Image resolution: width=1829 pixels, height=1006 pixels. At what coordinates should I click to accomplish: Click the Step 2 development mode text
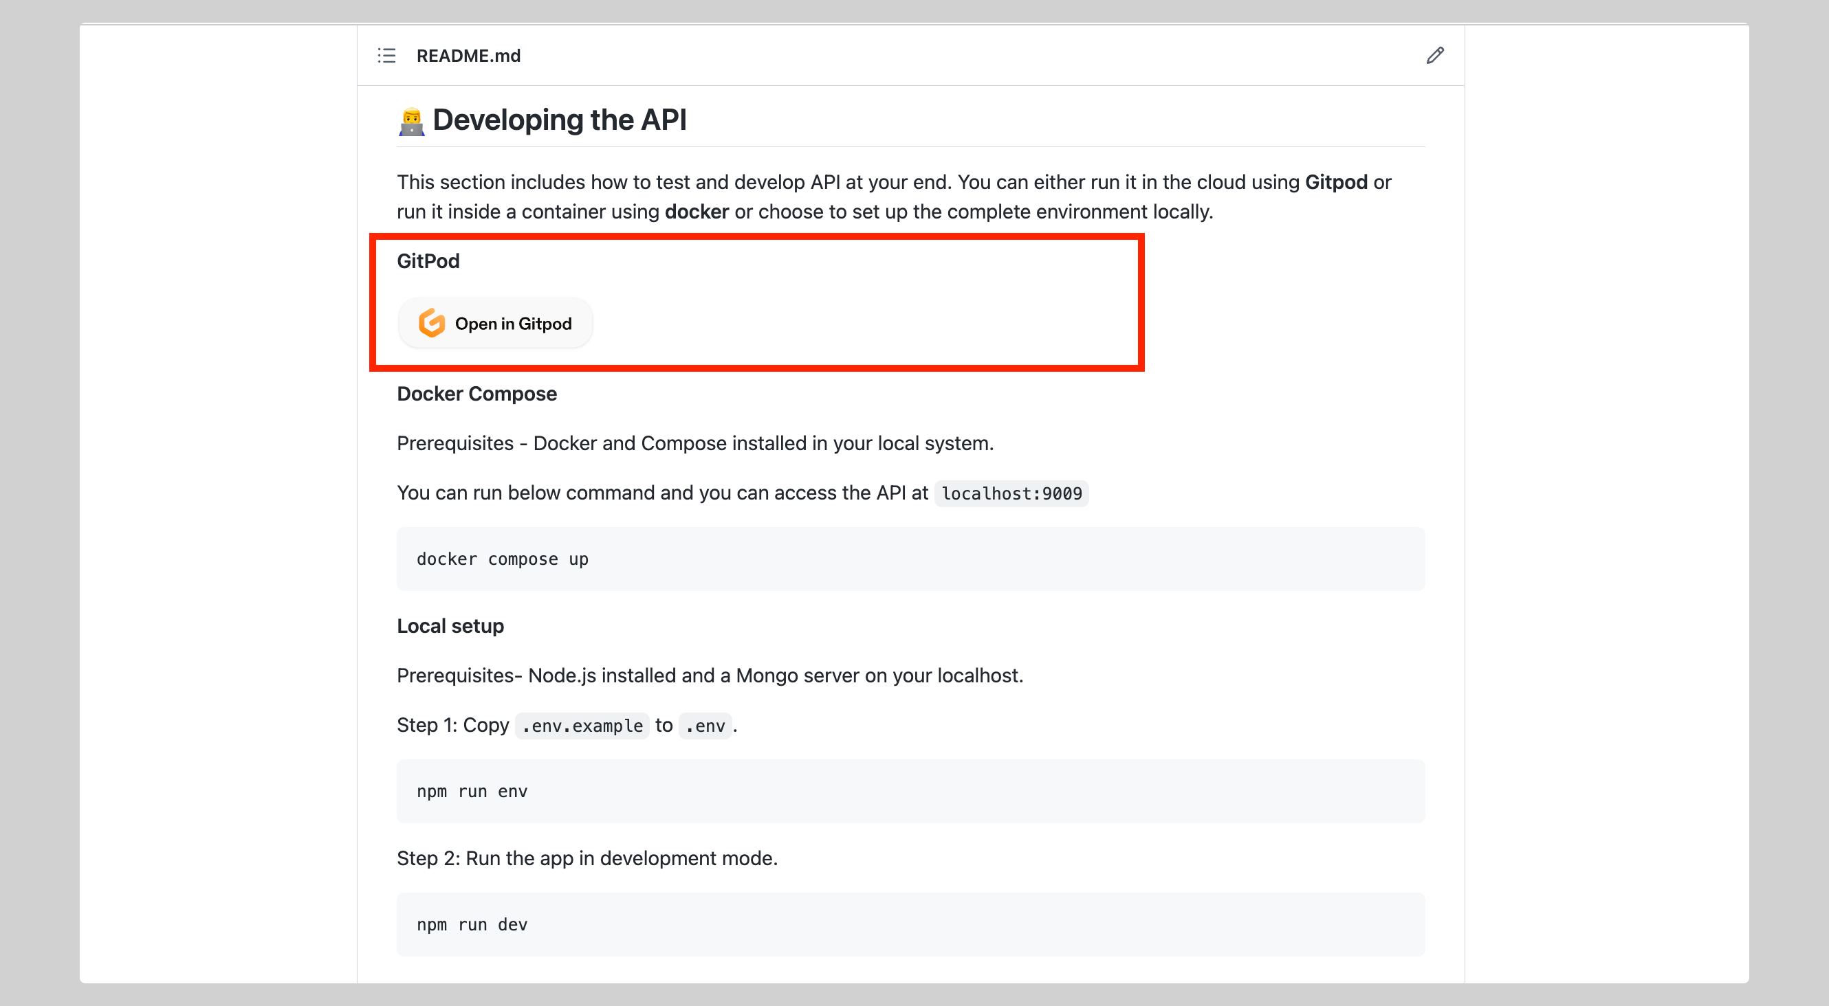pos(587,858)
